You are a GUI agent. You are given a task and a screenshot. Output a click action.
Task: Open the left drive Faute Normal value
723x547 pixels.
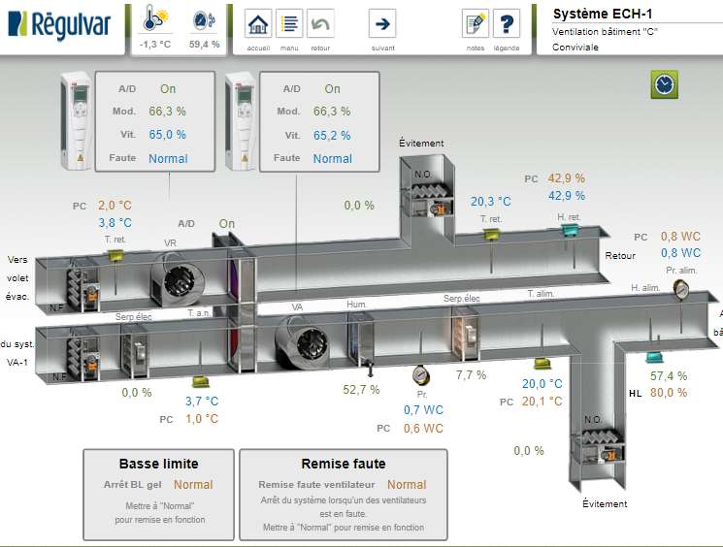coord(168,158)
